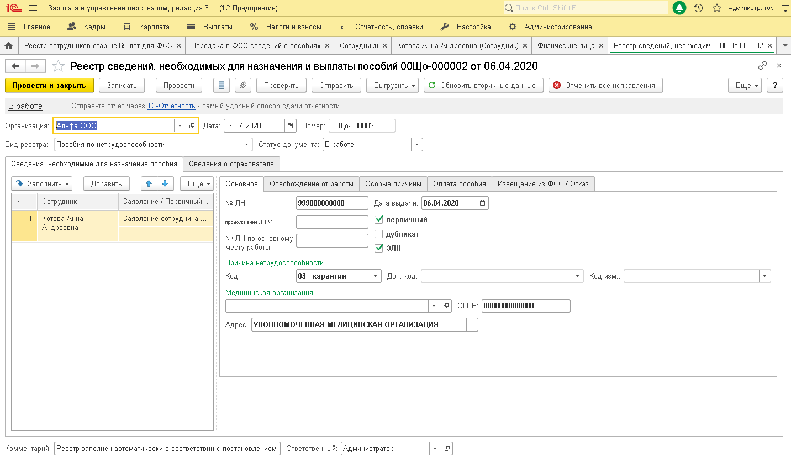The image size is (791, 457).
Task: Open calendar picker for Дата выдачи
Action: tap(482, 203)
